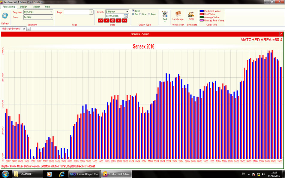Click the volume speaker tray icon
The height and width of the screenshot is (178, 285).
coord(263,174)
